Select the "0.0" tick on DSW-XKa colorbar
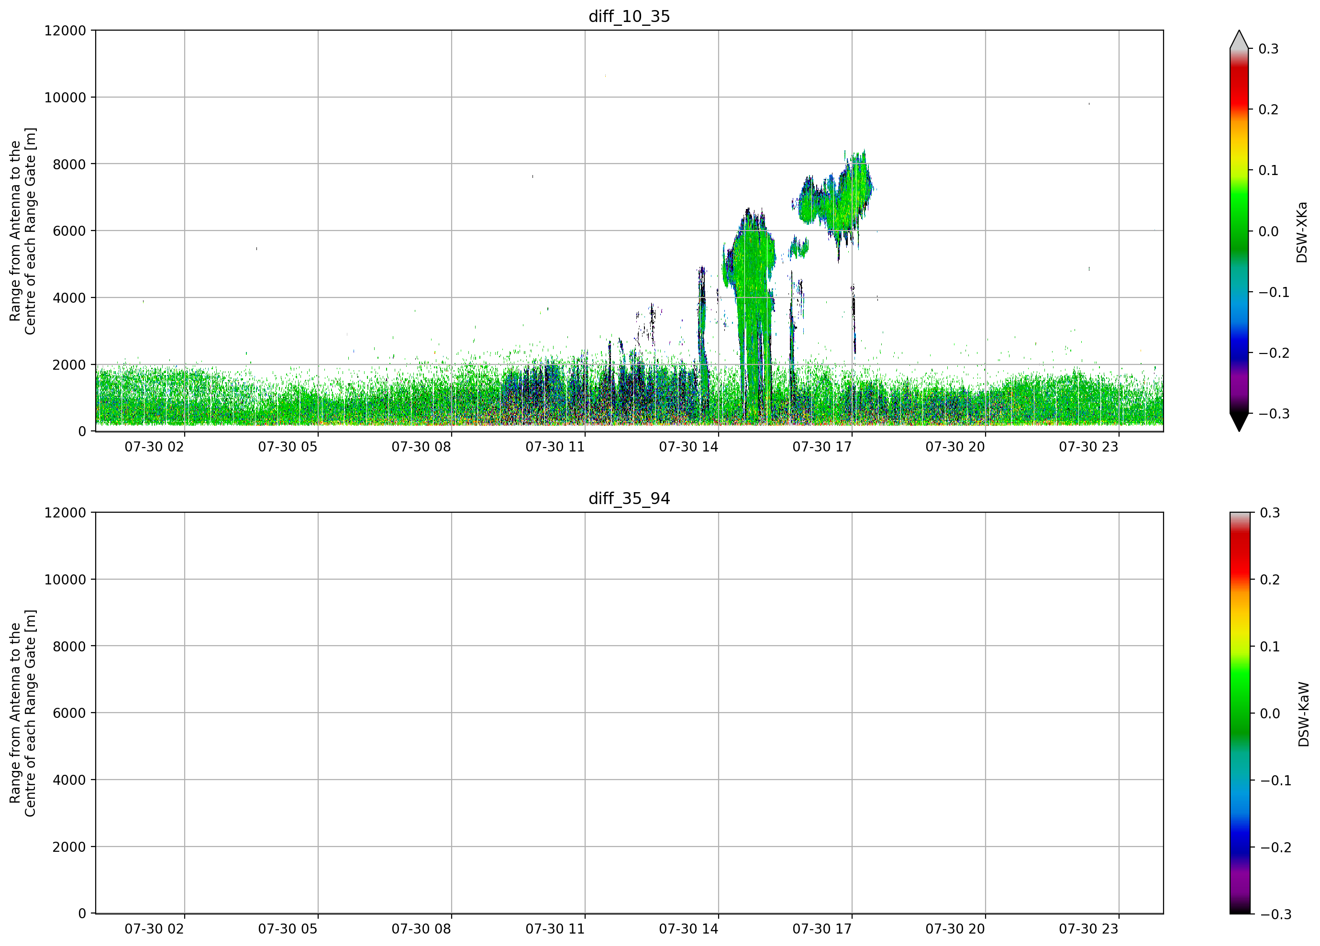This screenshot has width=1320, height=946. (1269, 231)
